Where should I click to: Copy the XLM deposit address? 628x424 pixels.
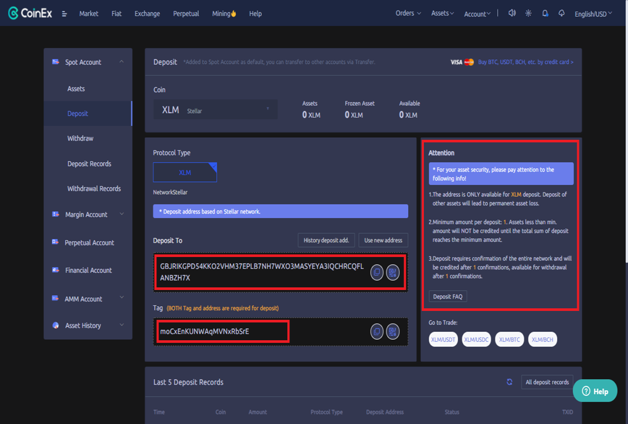(377, 272)
